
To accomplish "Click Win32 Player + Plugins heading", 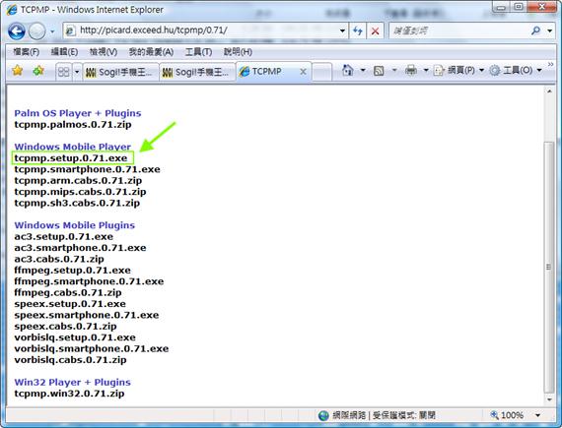I will click(x=72, y=382).
